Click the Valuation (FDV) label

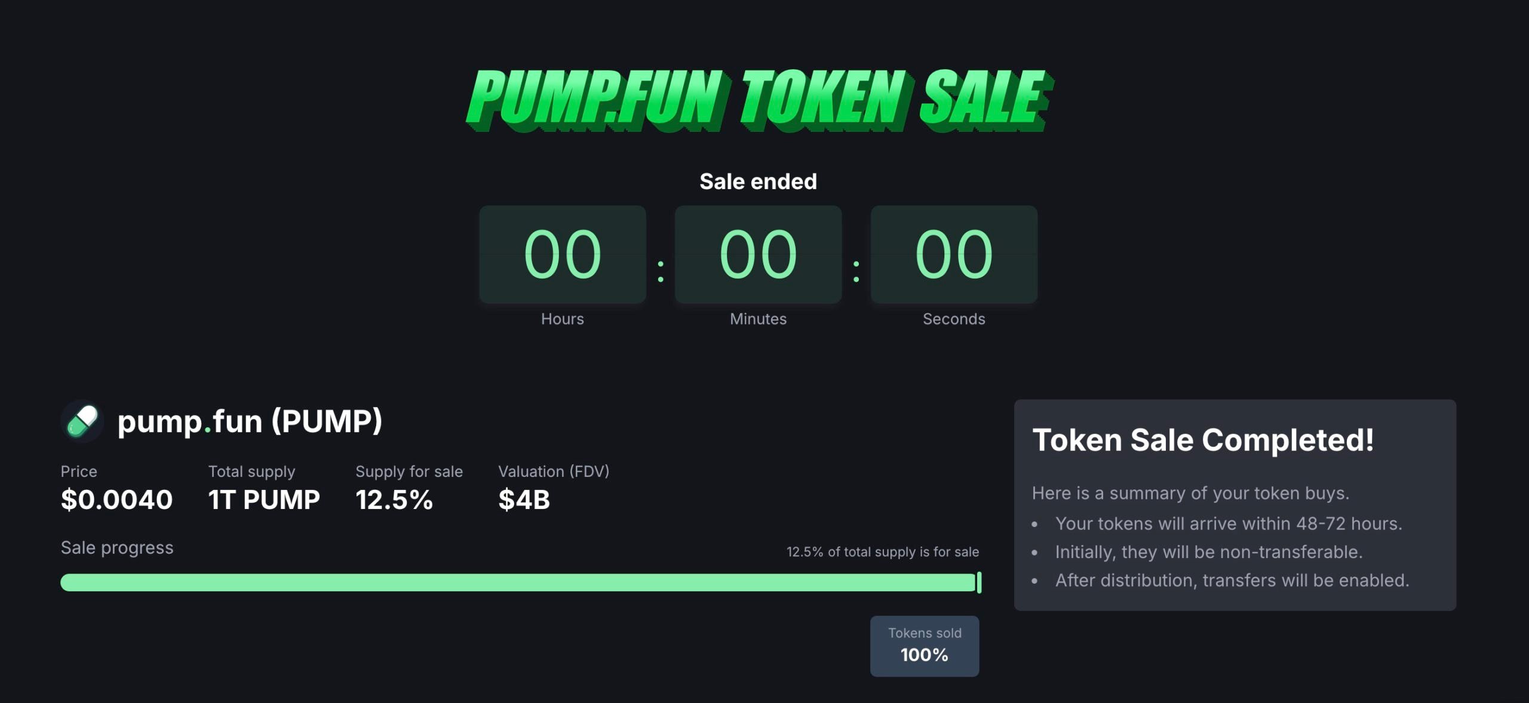[x=554, y=471]
